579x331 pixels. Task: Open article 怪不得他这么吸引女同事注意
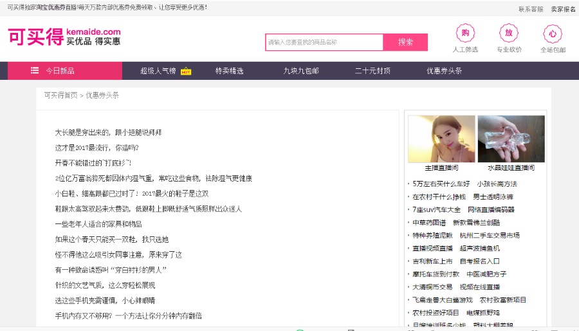(118, 255)
